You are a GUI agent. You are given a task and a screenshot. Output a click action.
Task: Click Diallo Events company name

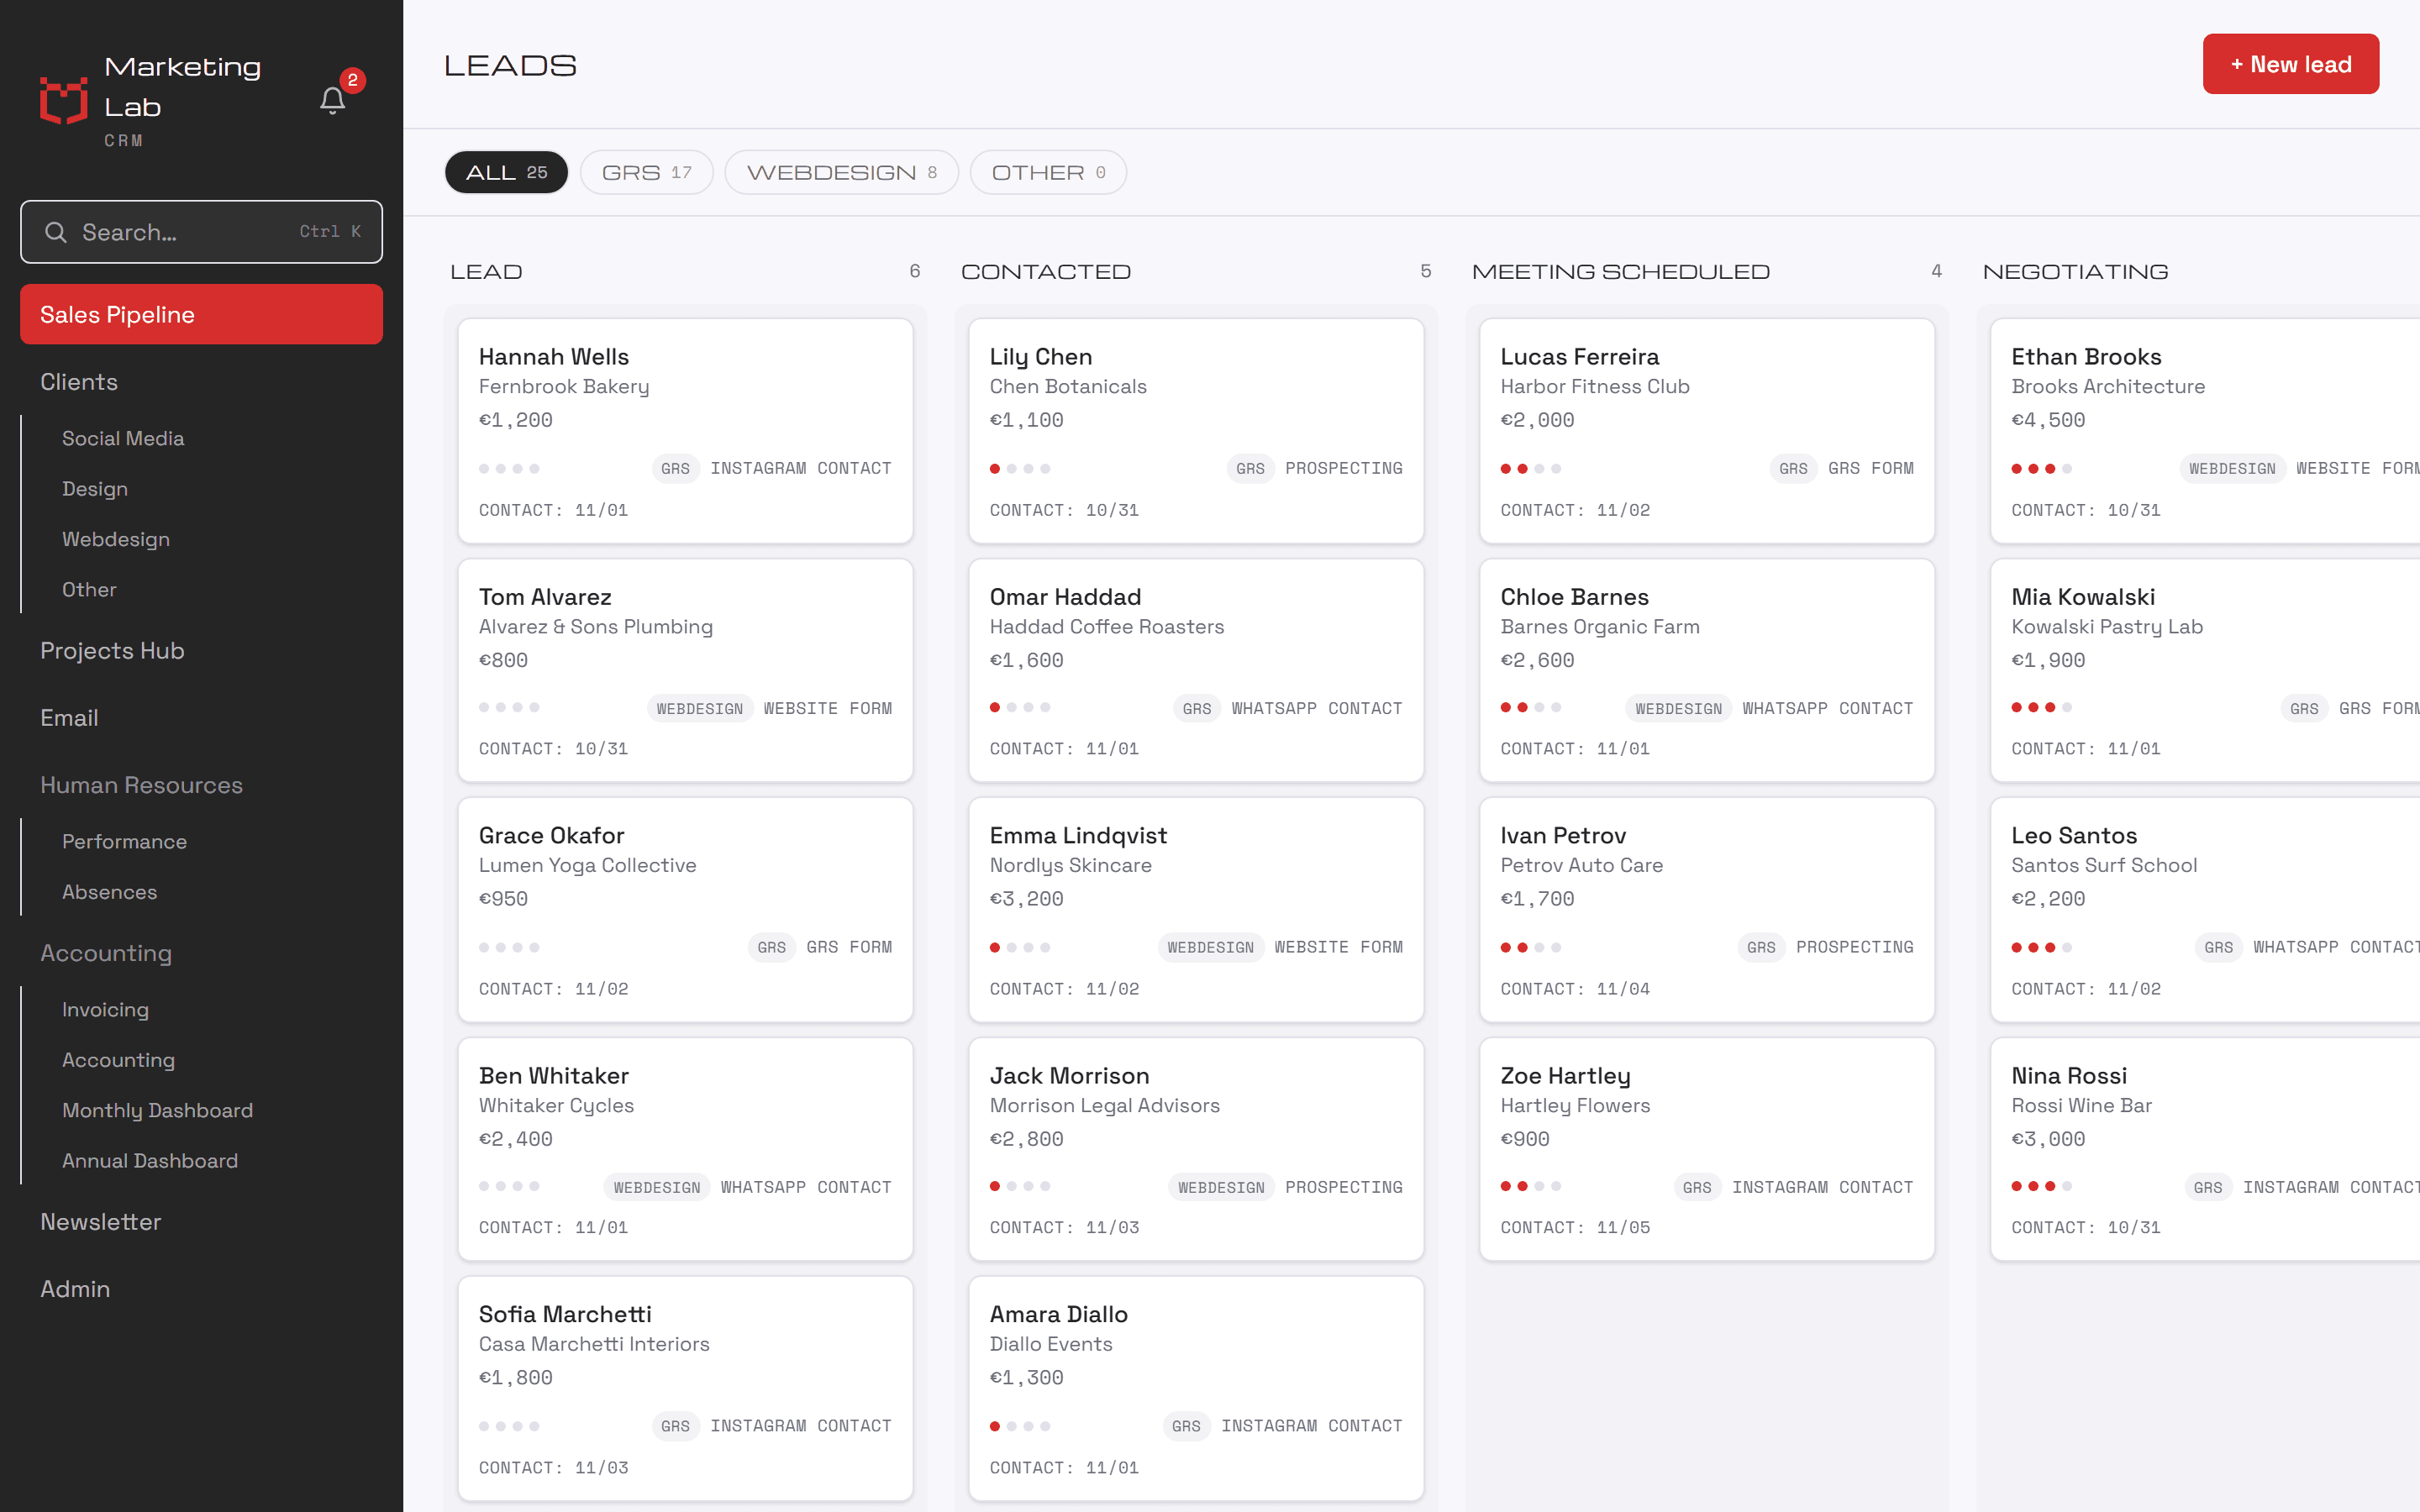1051,1344
